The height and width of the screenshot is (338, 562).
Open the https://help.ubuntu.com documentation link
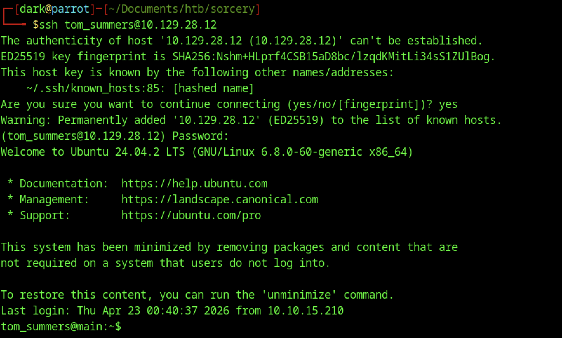point(194,184)
